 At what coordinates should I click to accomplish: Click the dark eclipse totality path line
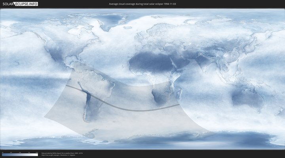pos(123,109)
